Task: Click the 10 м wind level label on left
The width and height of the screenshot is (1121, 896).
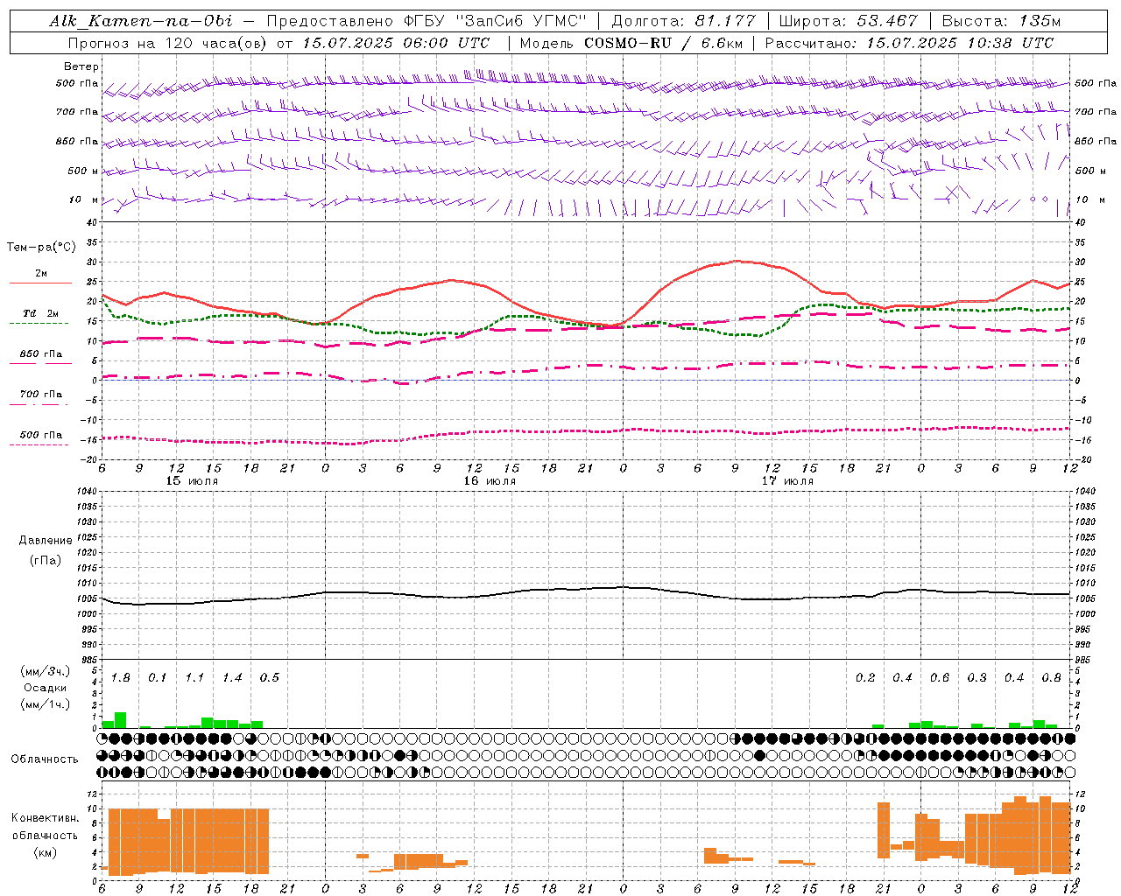Action: tap(83, 199)
